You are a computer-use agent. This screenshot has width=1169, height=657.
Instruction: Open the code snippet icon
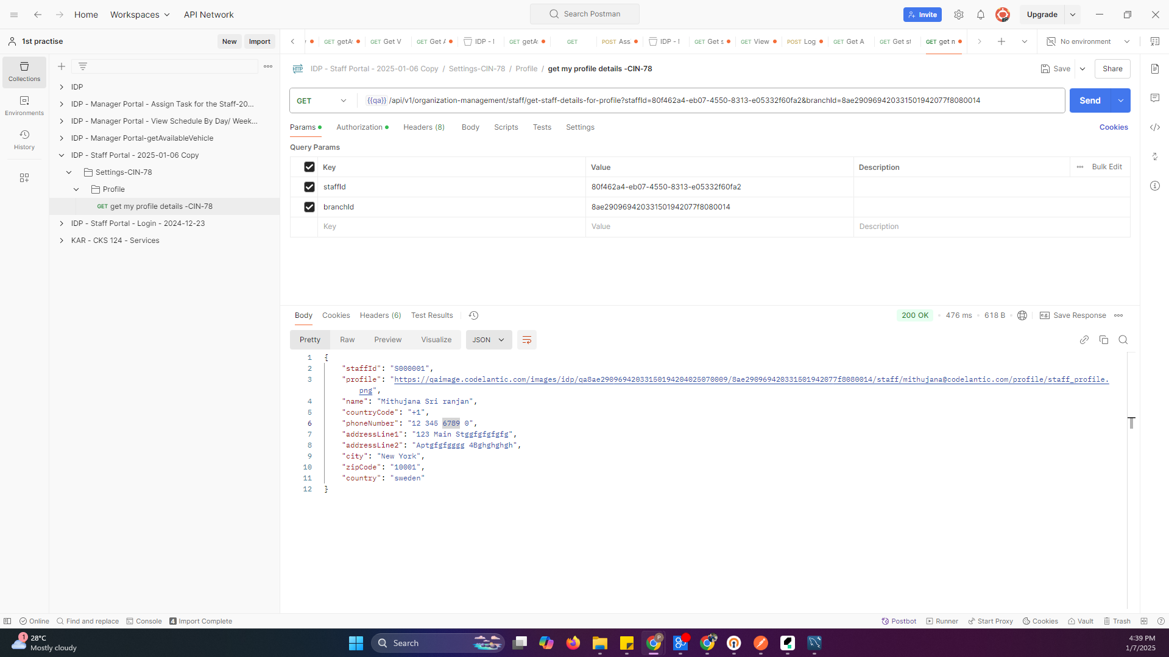point(1155,127)
